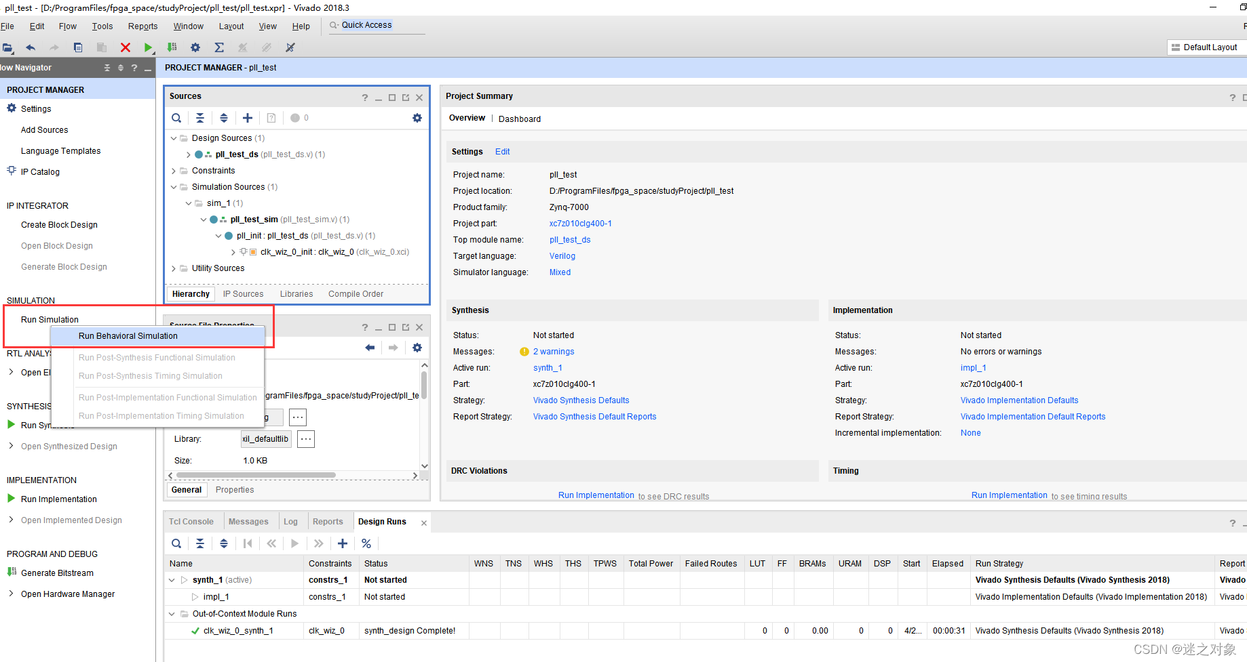The width and height of the screenshot is (1247, 662).
Task: Open the Tools menu
Action: [102, 26]
